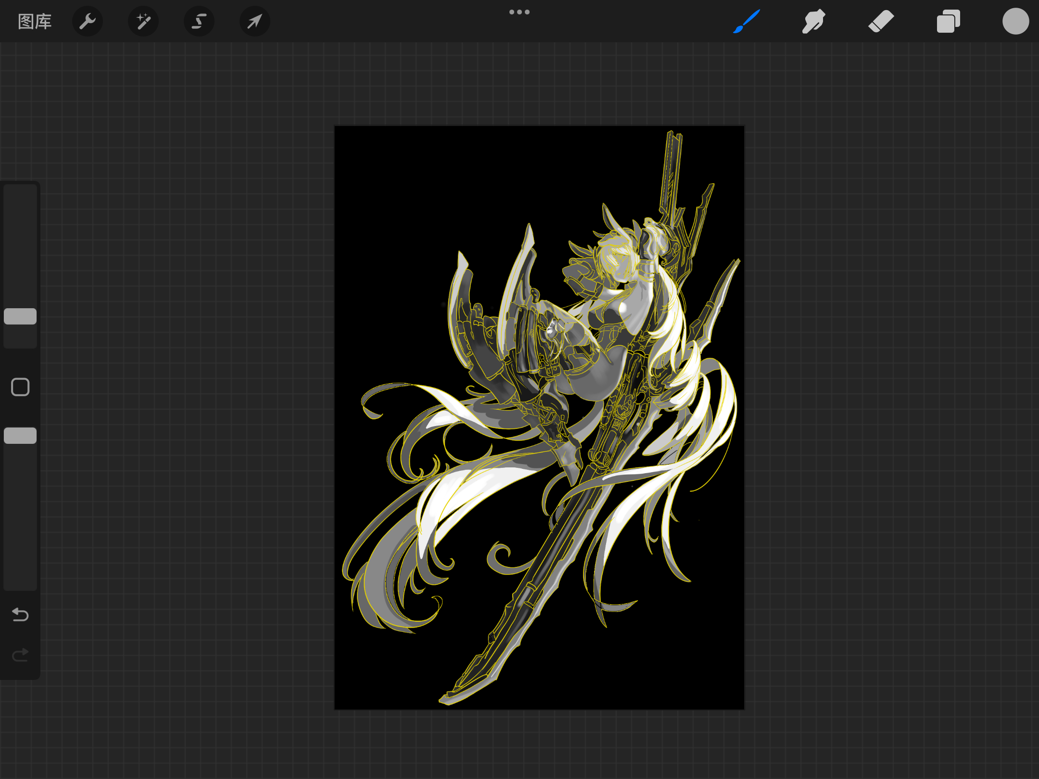Select the Smudge tool
The image size is (1039, 779).
point(814,22)
